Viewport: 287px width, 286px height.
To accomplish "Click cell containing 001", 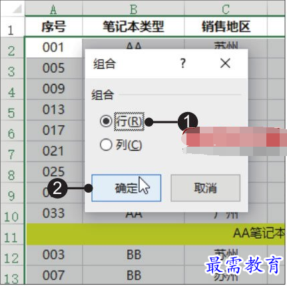I will [53, 47].
